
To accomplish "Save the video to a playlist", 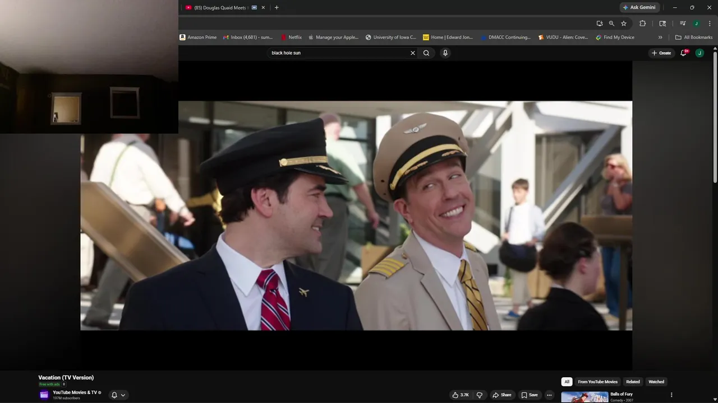I will click(529, 395).
